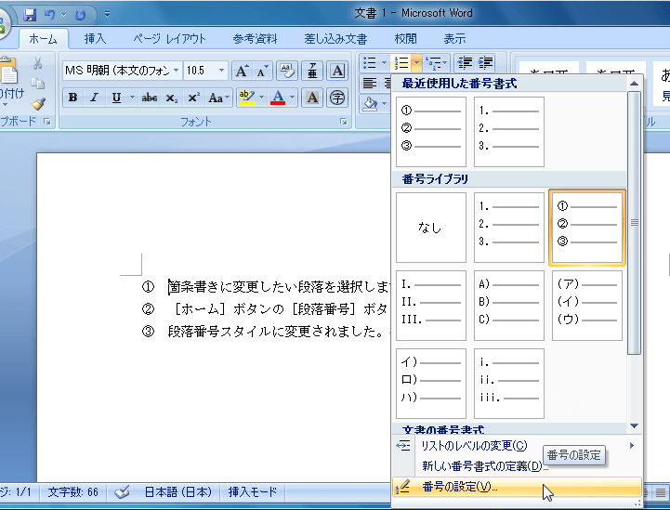670x510 pixels.
Task: Switch to the ホーム tab
Action: pyautogui.click(x=43, y=39)
